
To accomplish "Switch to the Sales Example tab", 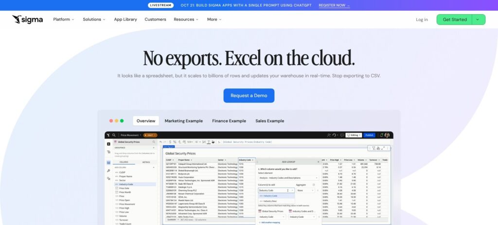I will [269, 121].
